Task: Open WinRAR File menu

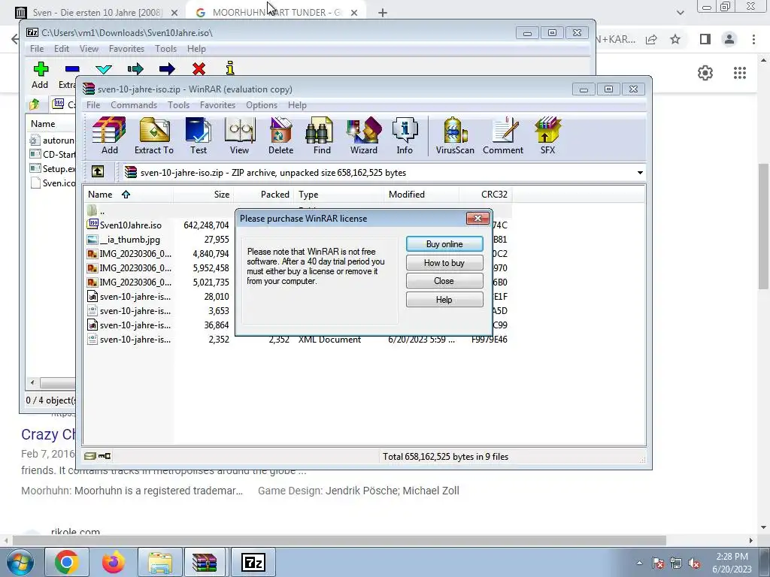Action: [x=93, y=105]
